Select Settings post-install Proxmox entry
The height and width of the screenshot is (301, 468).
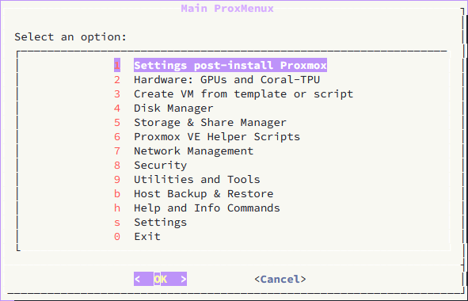click(230, 65)
